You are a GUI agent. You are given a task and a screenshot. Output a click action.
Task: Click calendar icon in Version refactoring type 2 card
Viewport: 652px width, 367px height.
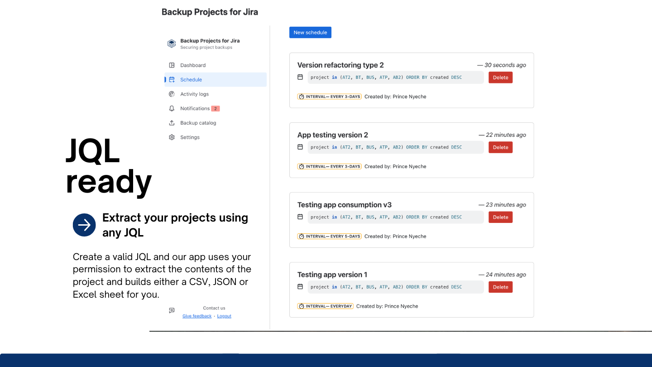(x=300, y=77)
